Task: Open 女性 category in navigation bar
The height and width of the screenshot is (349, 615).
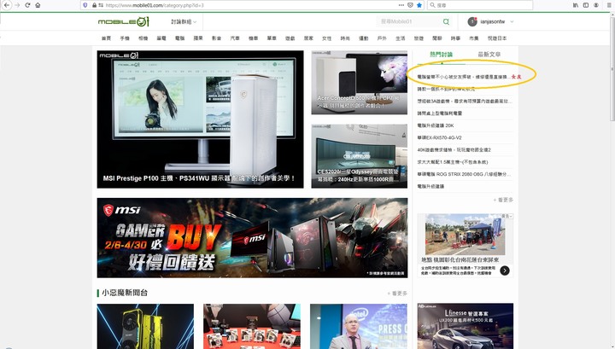Action: 326,38
